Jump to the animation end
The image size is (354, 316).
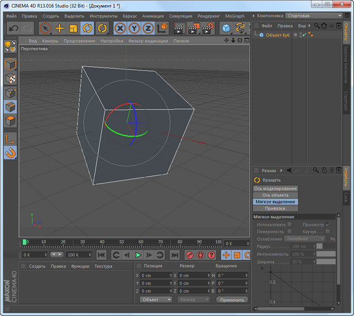[174, 255]
